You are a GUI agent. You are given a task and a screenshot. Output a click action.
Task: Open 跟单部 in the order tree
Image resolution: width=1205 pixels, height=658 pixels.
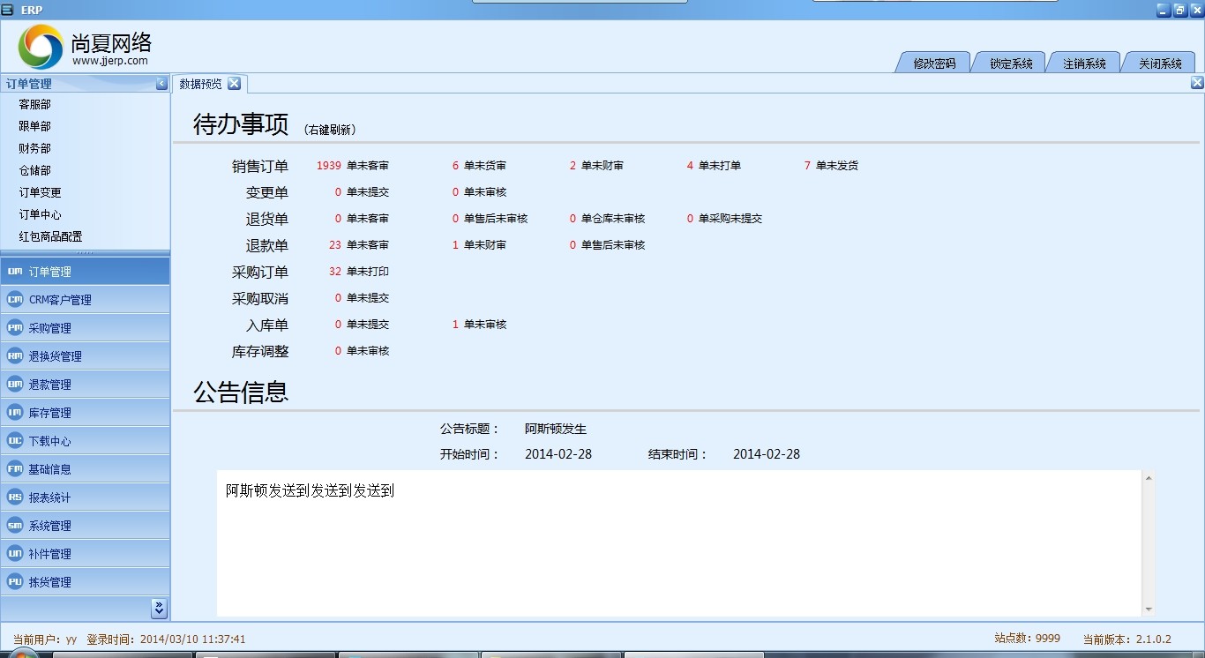point(35,126)
